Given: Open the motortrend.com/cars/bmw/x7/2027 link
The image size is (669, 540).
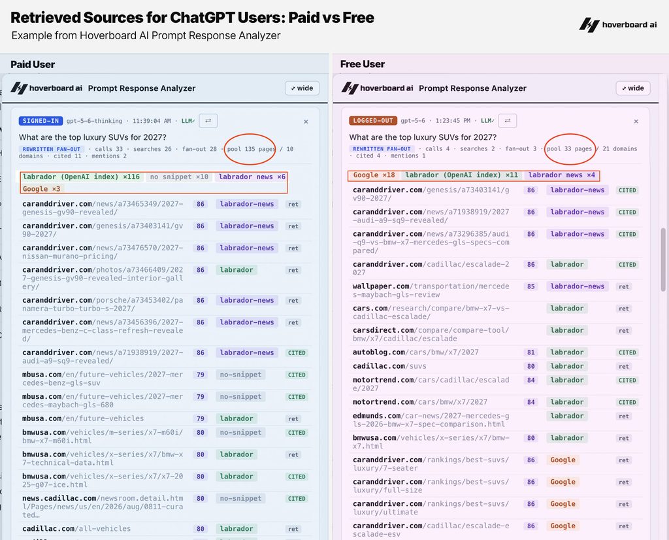Looking at the screenshot, I should [x=420, y=402].
